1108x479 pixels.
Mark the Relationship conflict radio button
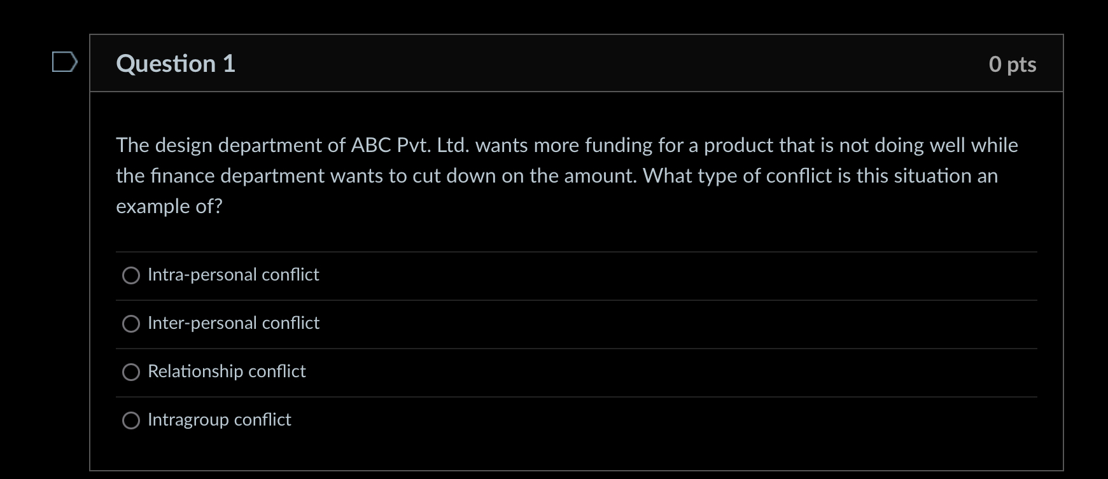(x=131, y=372)
